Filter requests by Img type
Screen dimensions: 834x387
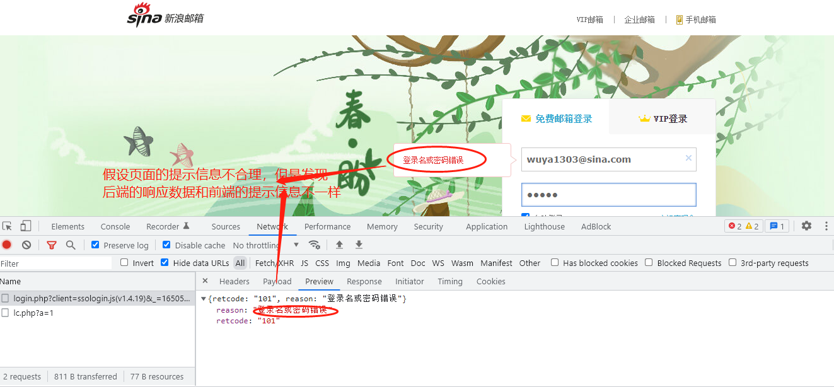[343, 263]
